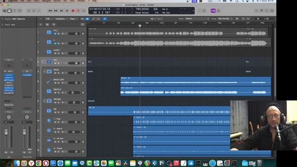Open Quick Help icon in control bar

pyautogui.click(x=14, y=11)
